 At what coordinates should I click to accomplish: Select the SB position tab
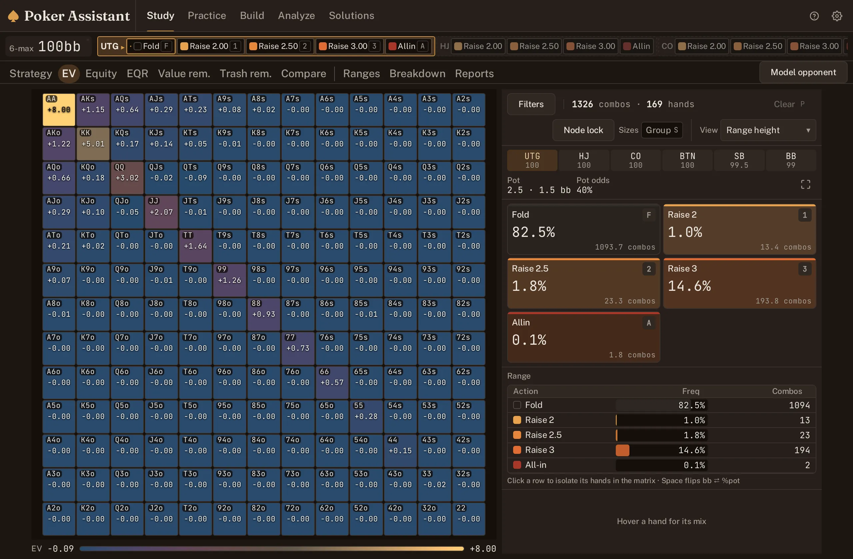(x=739, y=160)
